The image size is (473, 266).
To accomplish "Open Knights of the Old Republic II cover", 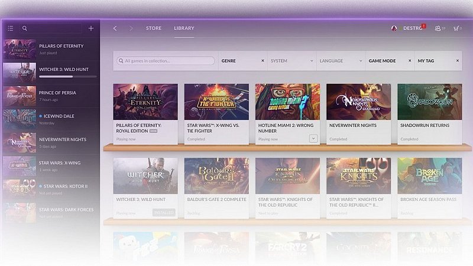I will coord(359,176).
